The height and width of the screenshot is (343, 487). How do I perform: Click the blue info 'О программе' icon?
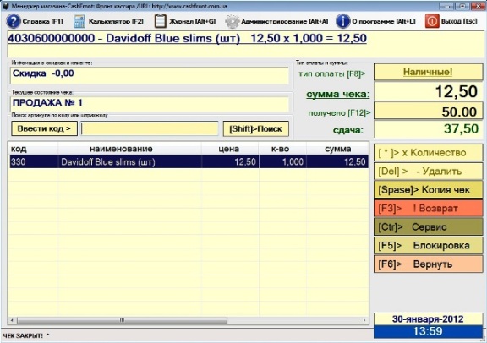(x=342, y=21)
